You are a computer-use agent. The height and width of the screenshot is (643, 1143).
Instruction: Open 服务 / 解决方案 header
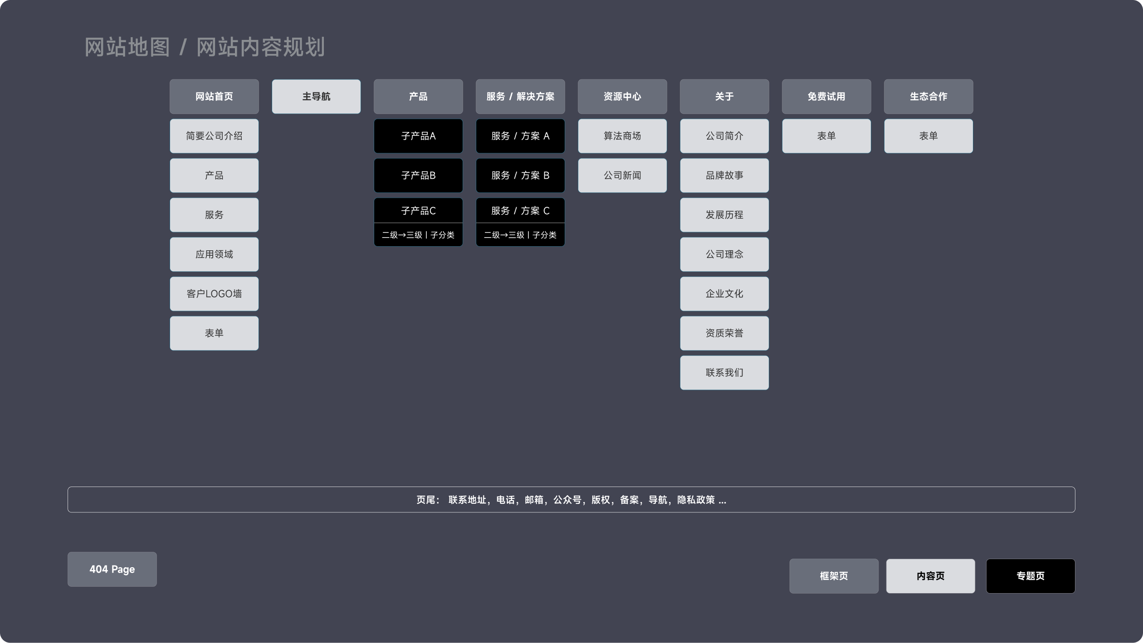pyautogui.click(x=520, y=96)
